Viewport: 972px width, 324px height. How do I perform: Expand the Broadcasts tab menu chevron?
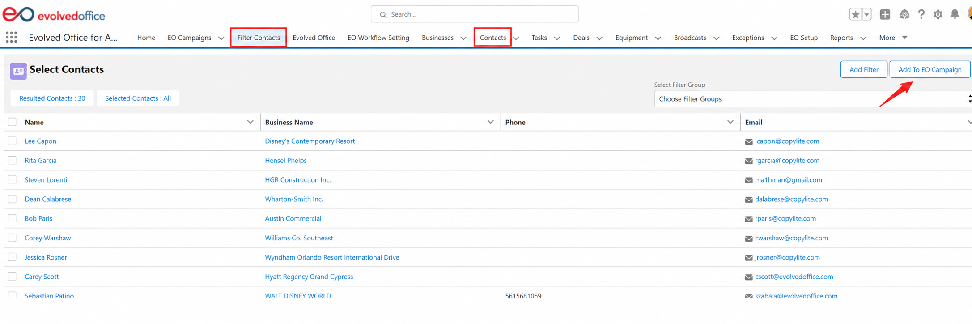pos(716,38)
